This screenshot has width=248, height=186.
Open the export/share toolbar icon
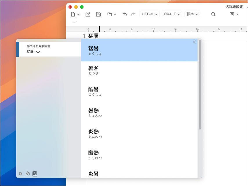88,14
